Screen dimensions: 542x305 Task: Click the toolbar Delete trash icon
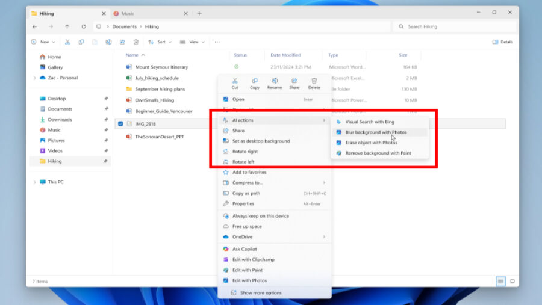(x=136, y=42)
